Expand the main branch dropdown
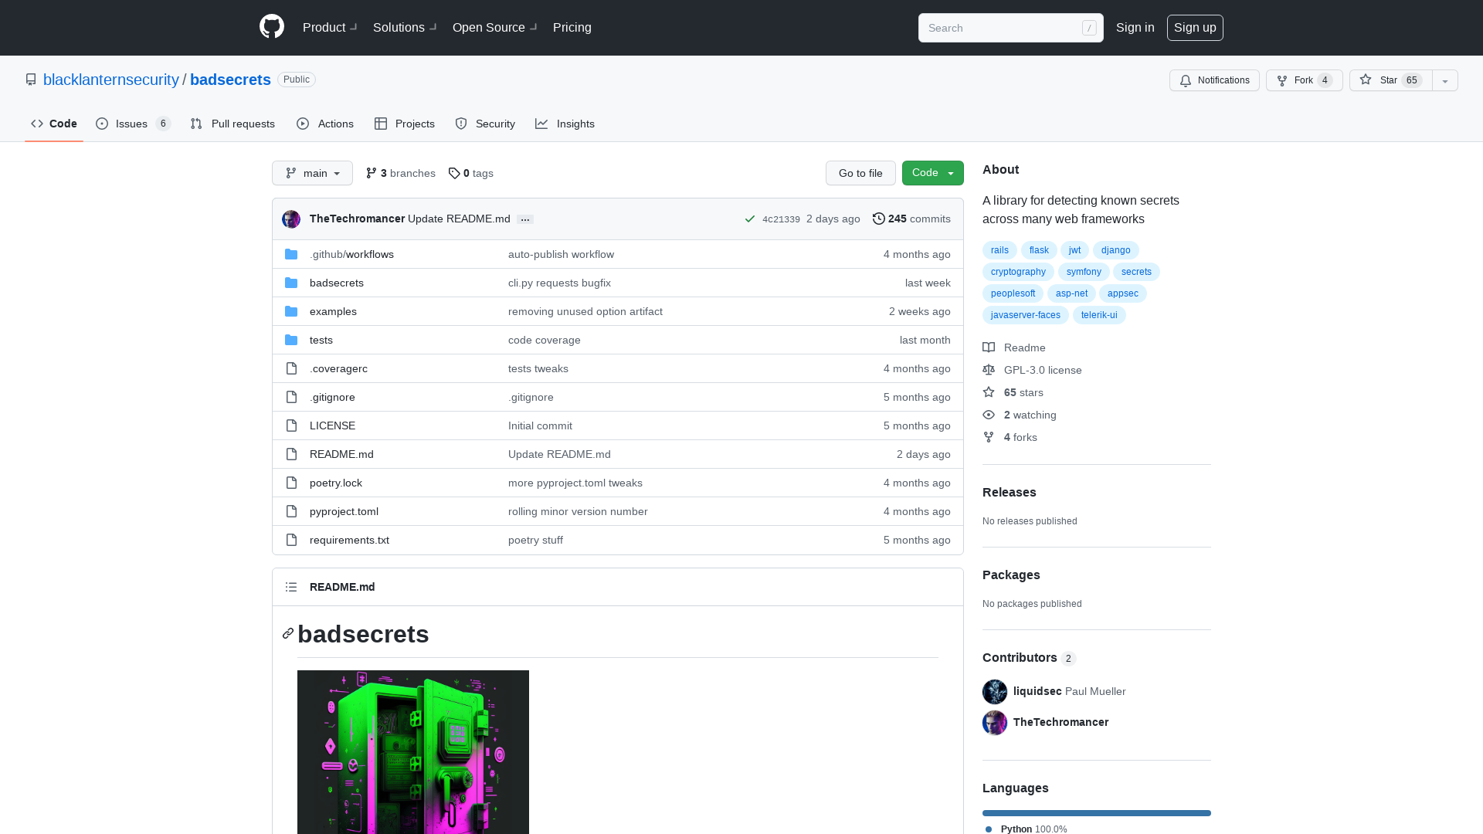Image resolution: width=1483 pixels, height=834 pixels. [312, 172]
